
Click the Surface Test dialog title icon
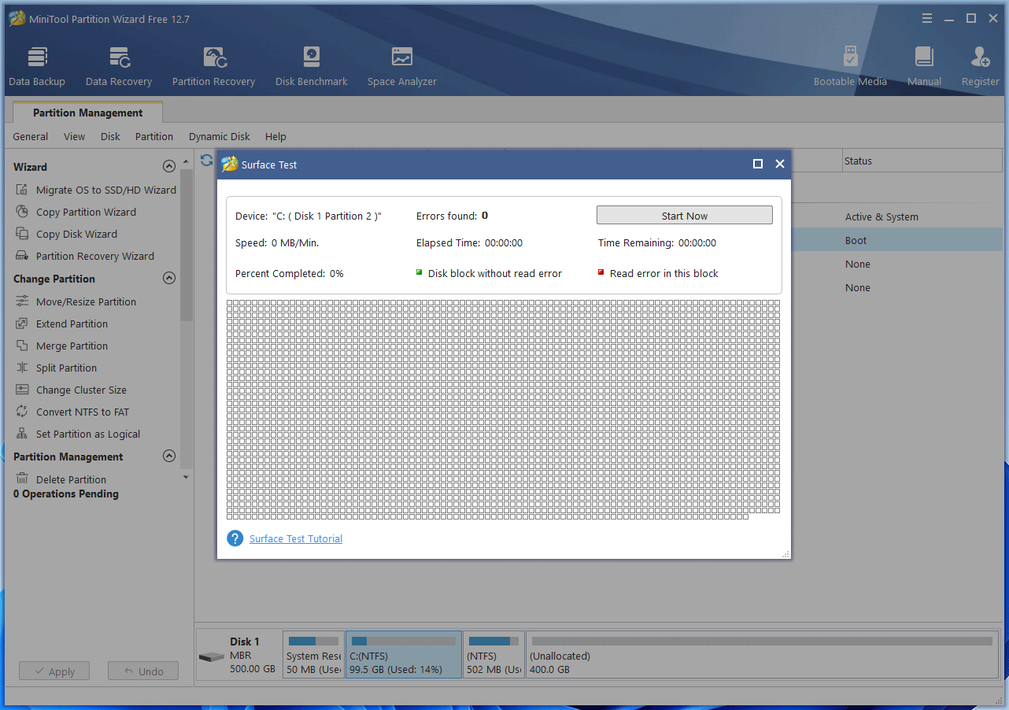coord(229,164)
